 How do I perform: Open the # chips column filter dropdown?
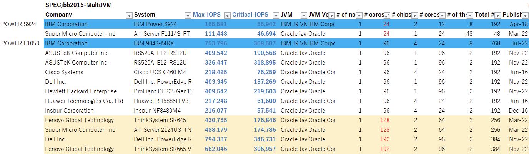pyautogui.click(x=414, y=15)
